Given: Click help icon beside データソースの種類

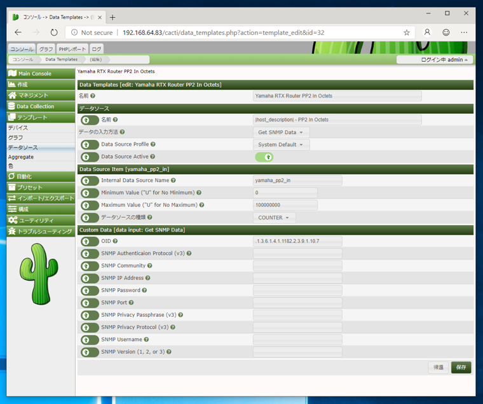Looking at the screenshot, I should click(x=150, y=218).
